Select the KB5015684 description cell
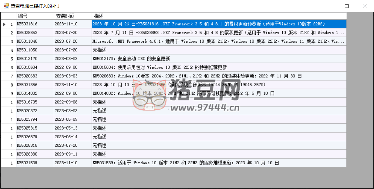374x189 pixels. tap(219, 67)
